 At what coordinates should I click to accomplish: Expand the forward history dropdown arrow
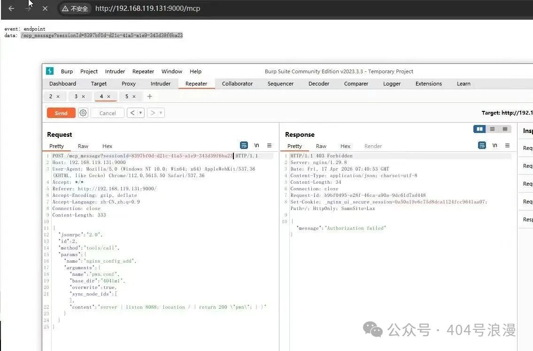(x=161, y=113)
